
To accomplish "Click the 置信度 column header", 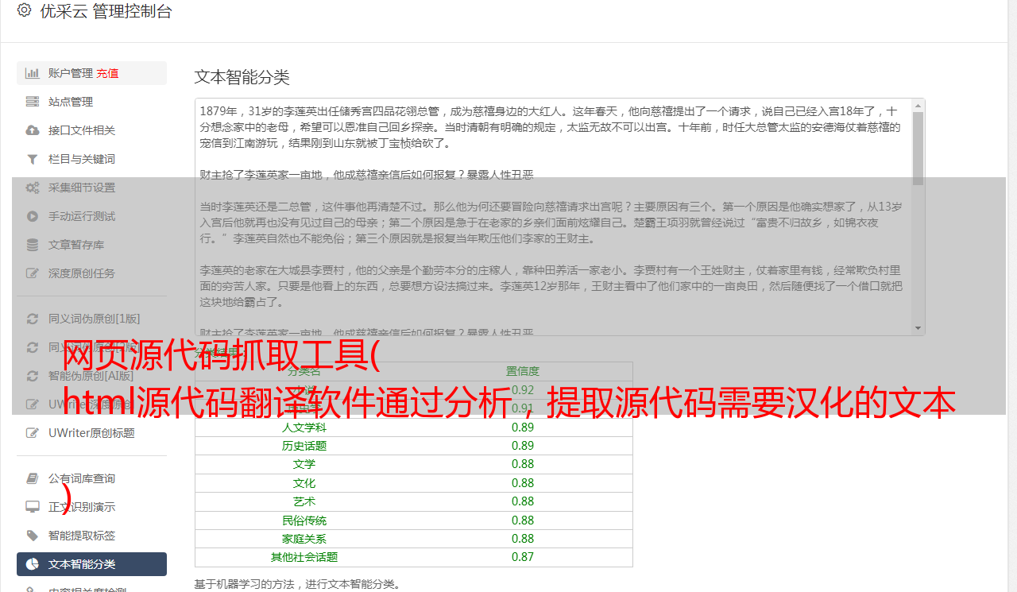I will [523, 371].
